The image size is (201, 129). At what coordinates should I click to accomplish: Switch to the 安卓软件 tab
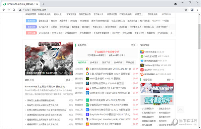tap(118, 62)
